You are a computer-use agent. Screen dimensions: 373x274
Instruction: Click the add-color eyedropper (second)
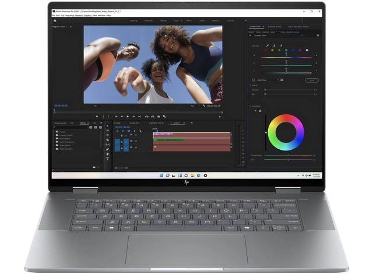click(x=274, y=45)
